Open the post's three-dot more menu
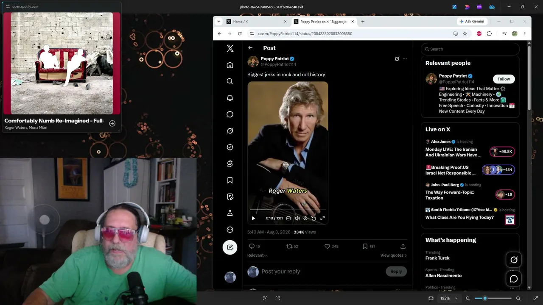 click(405, 59)
